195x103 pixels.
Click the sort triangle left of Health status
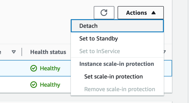(x=14, y=52)
